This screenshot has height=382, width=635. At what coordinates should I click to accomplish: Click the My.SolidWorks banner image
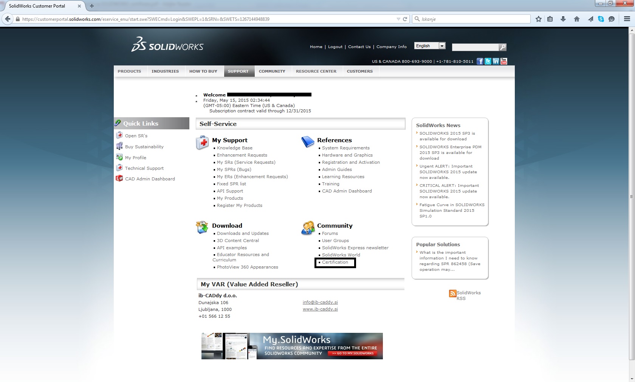pos(292,346)
